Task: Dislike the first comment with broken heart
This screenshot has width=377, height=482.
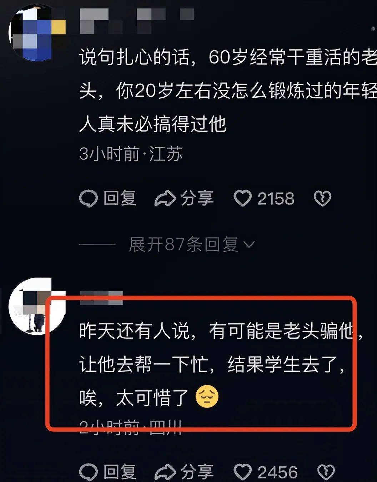Action: (x=322, y=199)
